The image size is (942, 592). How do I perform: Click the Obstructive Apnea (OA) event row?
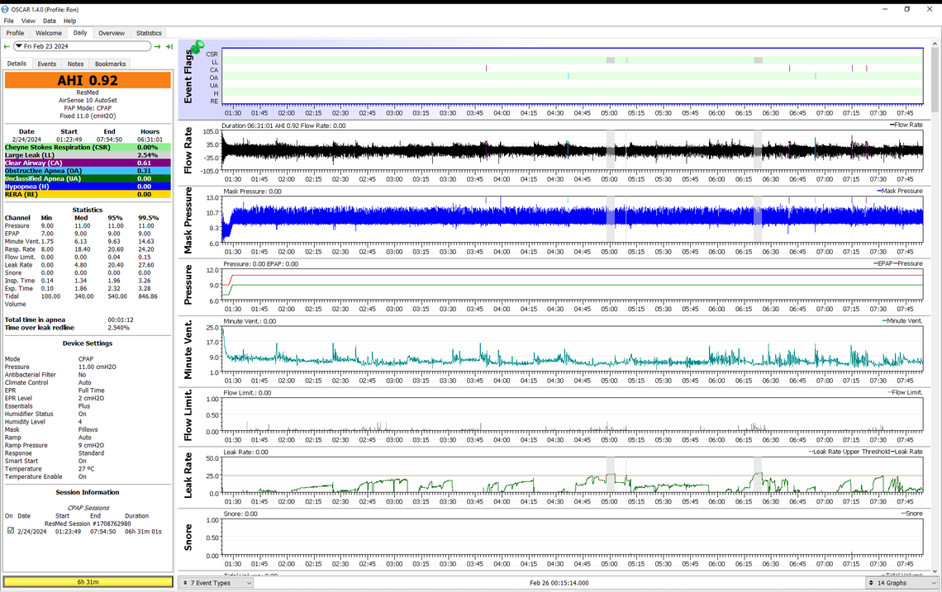(88, 171)
